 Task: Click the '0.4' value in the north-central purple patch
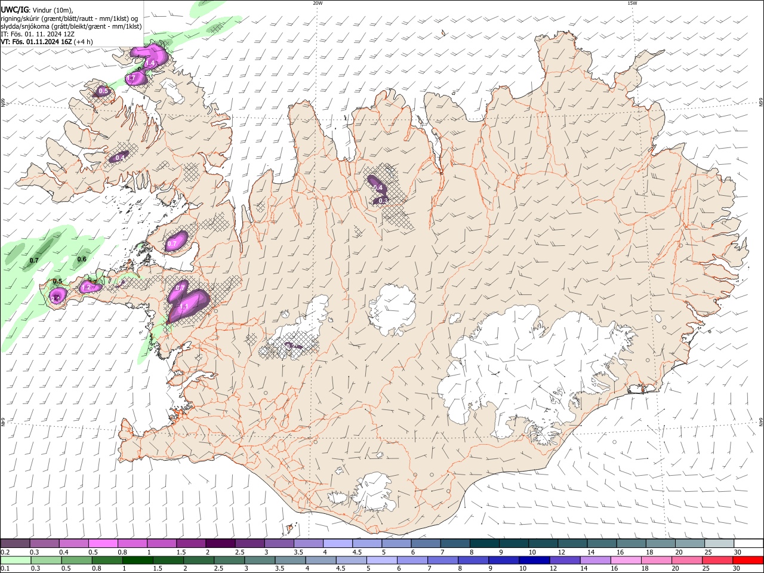point(378,187)
